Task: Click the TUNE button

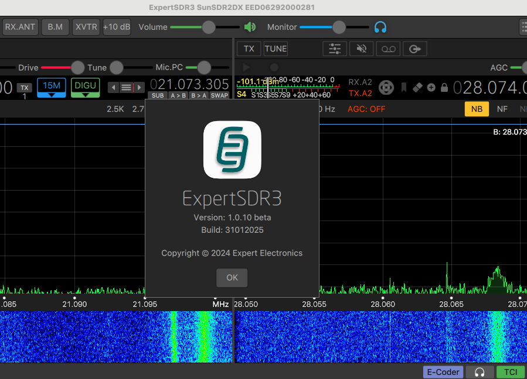Action: pos(276,49)
